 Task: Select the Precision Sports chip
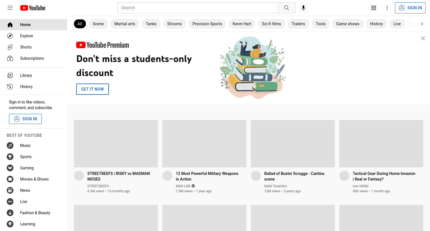(207, 24)
